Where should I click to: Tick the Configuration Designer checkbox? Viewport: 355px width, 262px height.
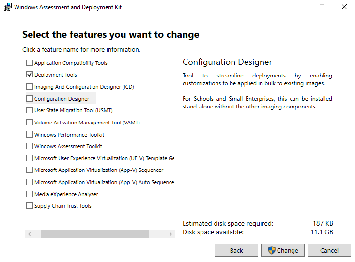[x=30, y=99]
